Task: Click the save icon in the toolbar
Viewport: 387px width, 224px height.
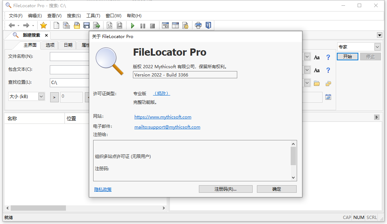Action: click(x=86, y=25)
